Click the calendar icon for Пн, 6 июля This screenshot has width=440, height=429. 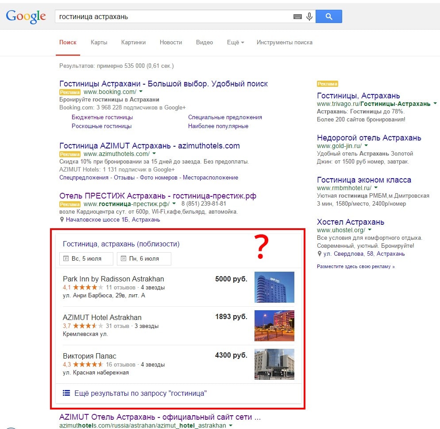pyautogui.click(x=124, y=258)
